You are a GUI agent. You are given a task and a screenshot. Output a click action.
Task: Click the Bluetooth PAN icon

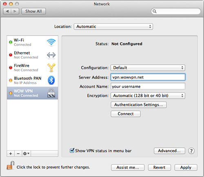click(x=51, y=80)
